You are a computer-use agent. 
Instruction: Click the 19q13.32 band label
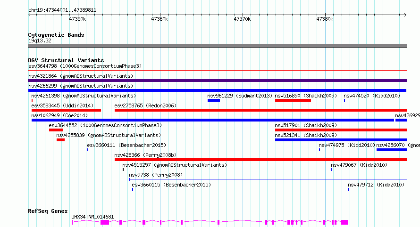pos(40,41)
